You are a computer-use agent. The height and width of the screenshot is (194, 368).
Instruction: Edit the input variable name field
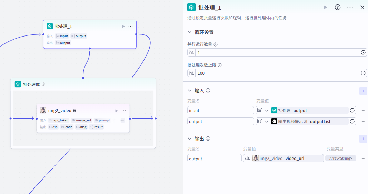[221, 110]
